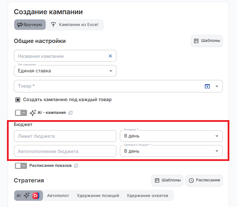
Task: Switch to the Вручную tab
Action: pyautogui.click(x=30, y=25)
